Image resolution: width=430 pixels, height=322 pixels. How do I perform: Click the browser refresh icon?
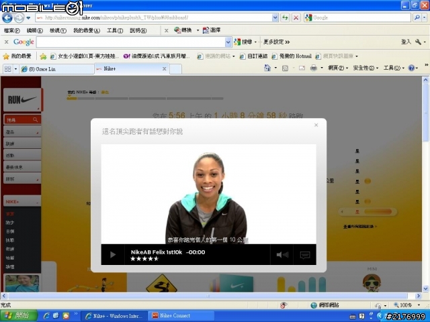click(285, 18)
